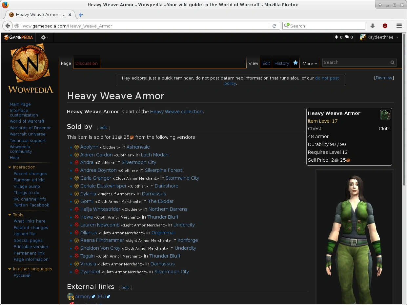Click the Alliance icon beside Aldren Cordon

coord(76,155)
